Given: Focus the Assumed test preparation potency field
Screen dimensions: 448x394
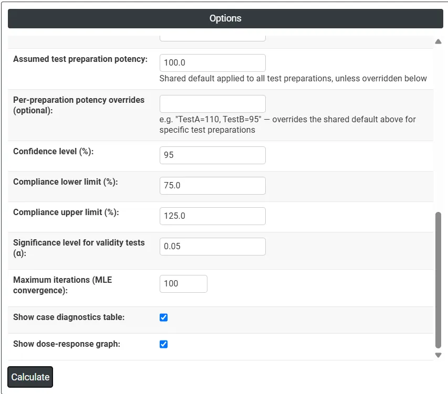Looking at the screenshot, I should (213, 63).
